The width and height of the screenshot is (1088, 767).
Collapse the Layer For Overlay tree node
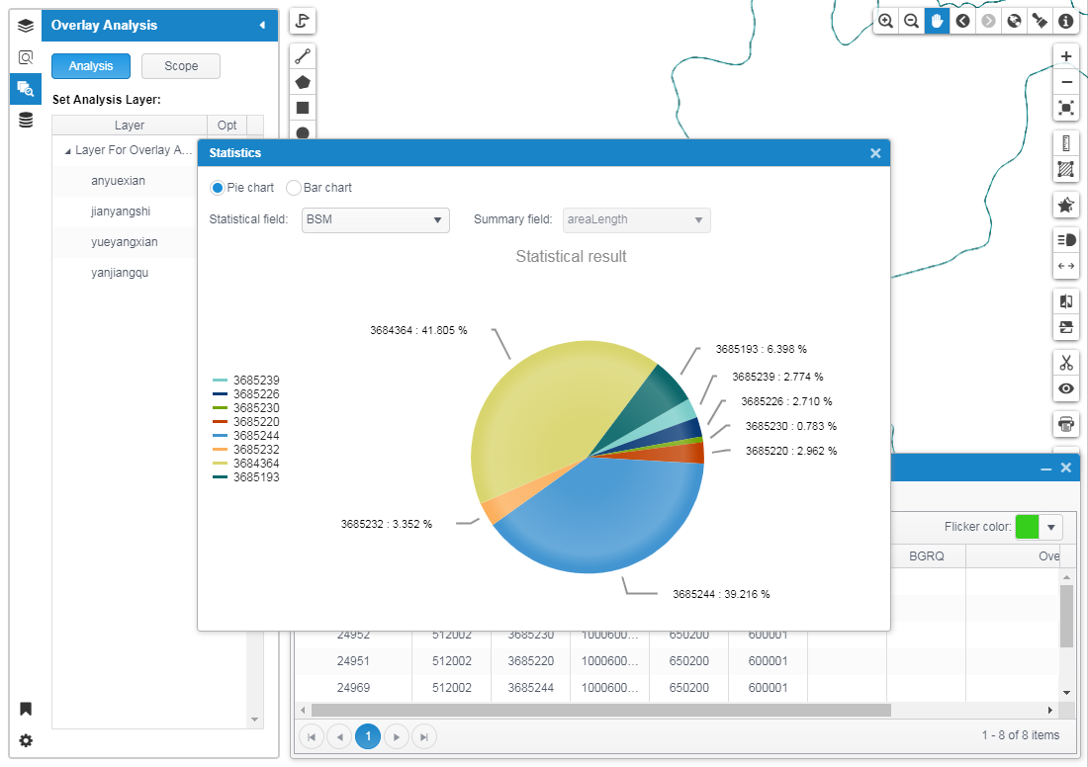tap(68, 150)
